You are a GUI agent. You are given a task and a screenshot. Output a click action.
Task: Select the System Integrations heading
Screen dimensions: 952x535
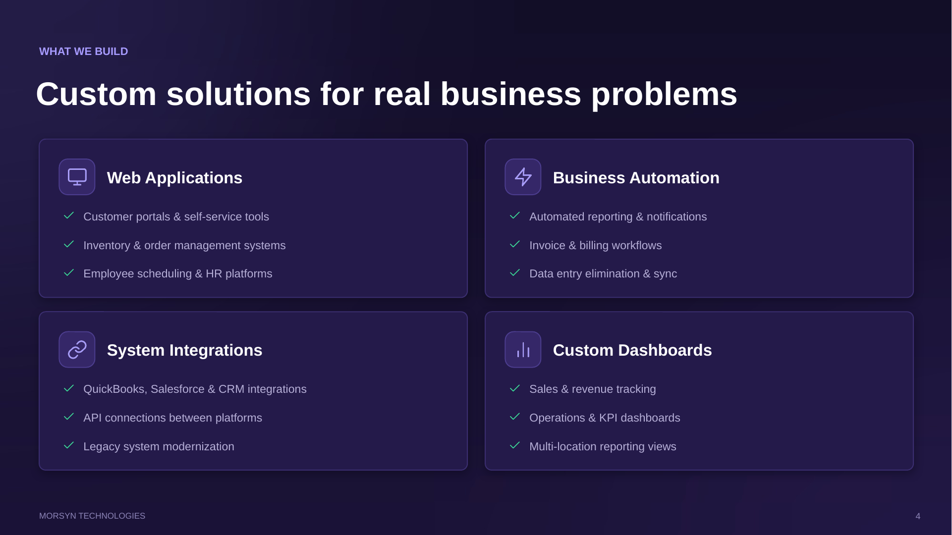(184, 350)
